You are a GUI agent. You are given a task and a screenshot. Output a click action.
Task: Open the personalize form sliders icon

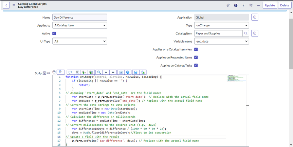point(251,5)
